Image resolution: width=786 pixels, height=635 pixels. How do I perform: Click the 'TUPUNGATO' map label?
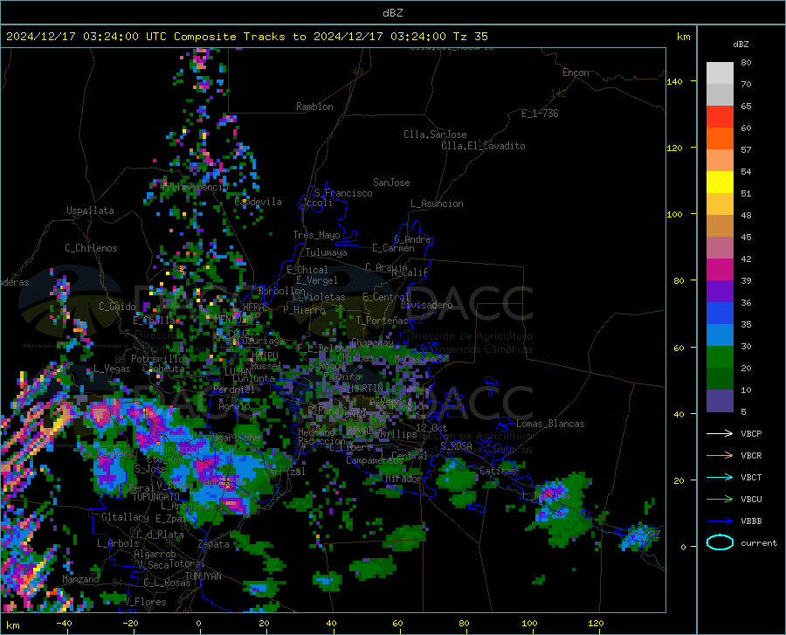[x=156, y=497]
